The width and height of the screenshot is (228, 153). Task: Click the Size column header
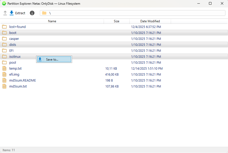(x=116, y=21)
